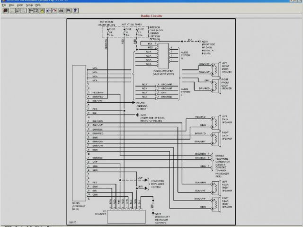This screenshot has width=303, height=227.
Task: Click the magnifier zoom icon in toolbar
Action: (18, 10)
